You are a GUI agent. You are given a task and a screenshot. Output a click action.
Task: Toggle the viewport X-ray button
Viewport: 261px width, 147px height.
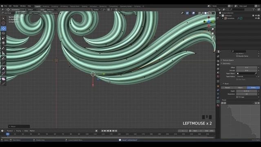pyautogui.click(x=199, y=13)
